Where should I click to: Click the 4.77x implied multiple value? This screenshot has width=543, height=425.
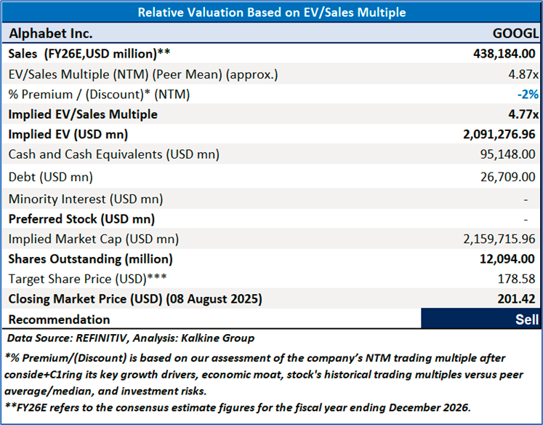[x=523, y=114]
